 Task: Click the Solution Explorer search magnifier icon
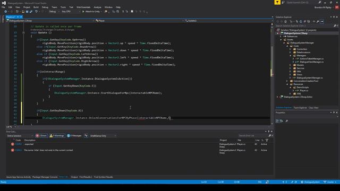pyautogui.click(x=335, y=26)
